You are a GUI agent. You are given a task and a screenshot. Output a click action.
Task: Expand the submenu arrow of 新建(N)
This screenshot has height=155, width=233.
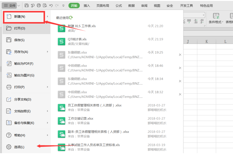tap(47, 16)
